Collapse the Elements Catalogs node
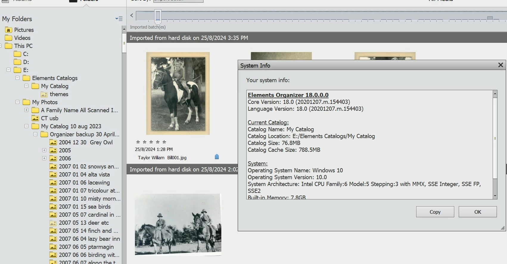The image size is (507, 264). point(17,78)
